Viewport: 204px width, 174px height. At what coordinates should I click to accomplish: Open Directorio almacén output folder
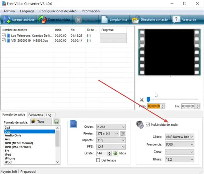(x=150, y=20)
